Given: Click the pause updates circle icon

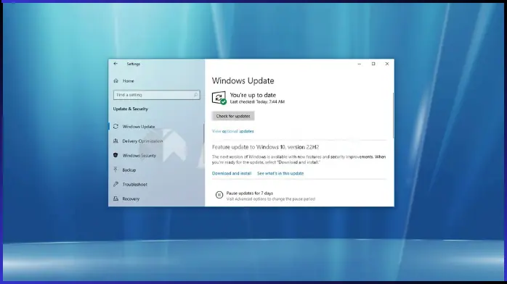Looking at the screenshot, I should (219, 195).
